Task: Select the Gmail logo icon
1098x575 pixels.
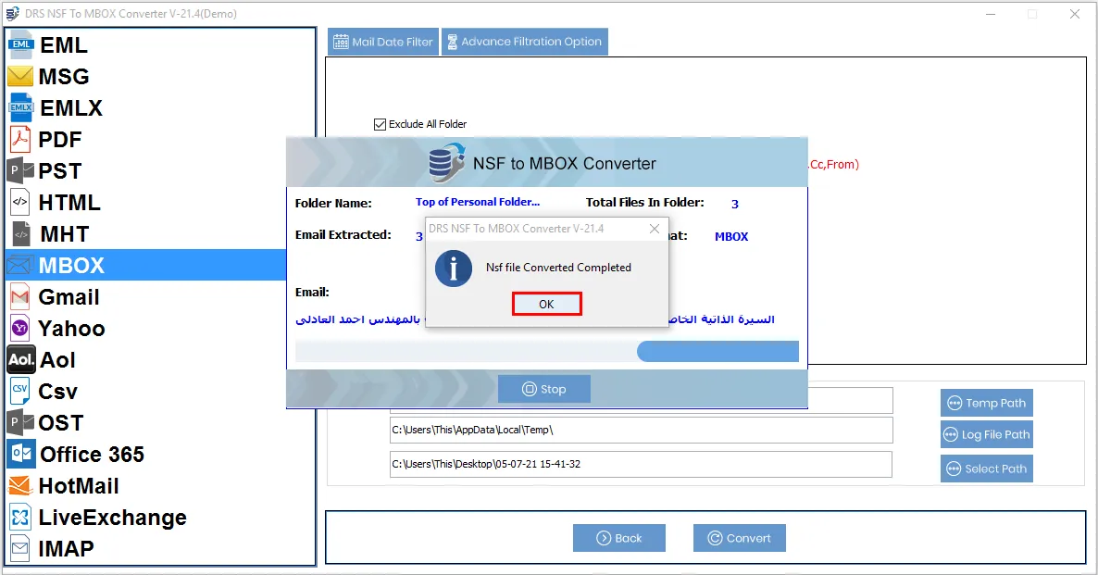Action: [20, 297]
